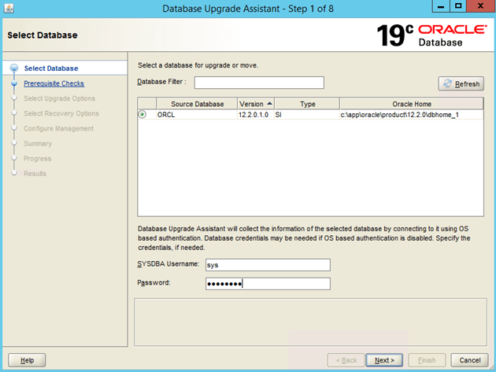Click the Oracle Home column header
This screenshot has width=496, height=372.
[411, 104]
